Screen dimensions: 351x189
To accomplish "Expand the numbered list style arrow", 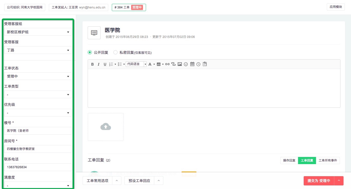I will [115, 64].
